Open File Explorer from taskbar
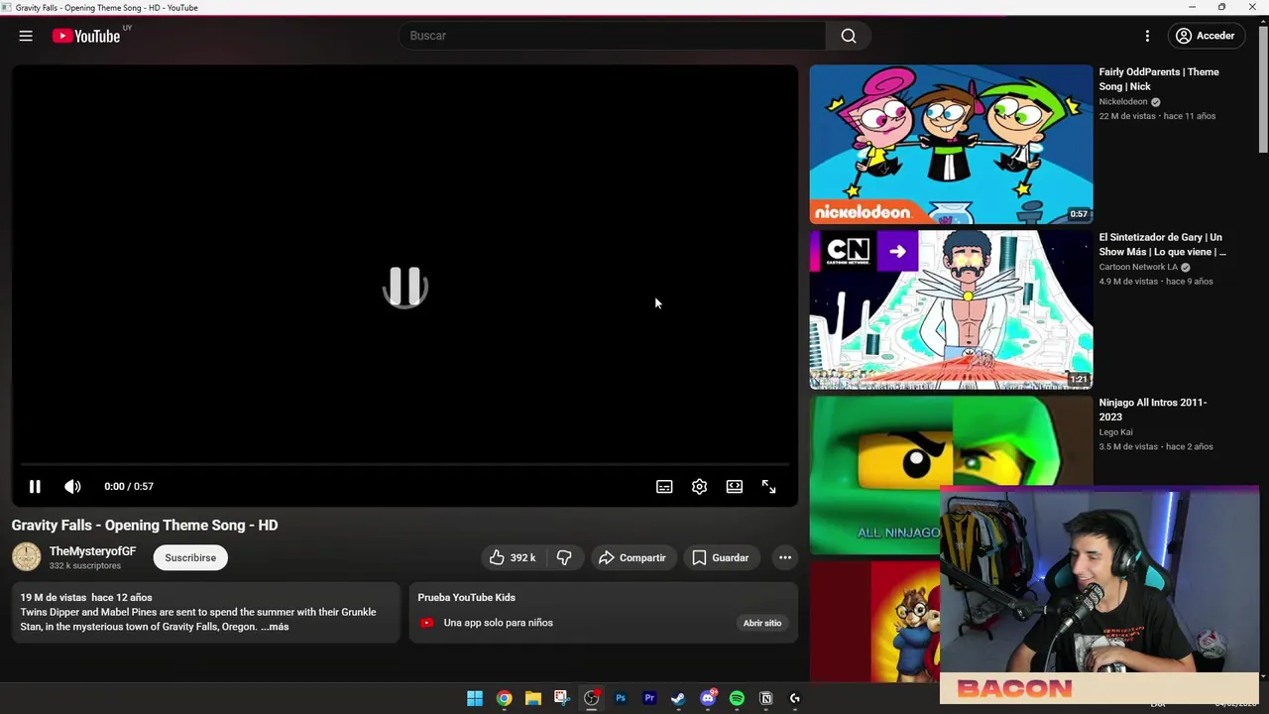Viewport: 1269px width, 714px height. pyautogui.click(x=532, y=698)
